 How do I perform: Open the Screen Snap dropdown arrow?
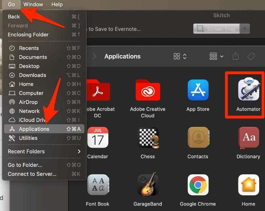click(244, 29)
